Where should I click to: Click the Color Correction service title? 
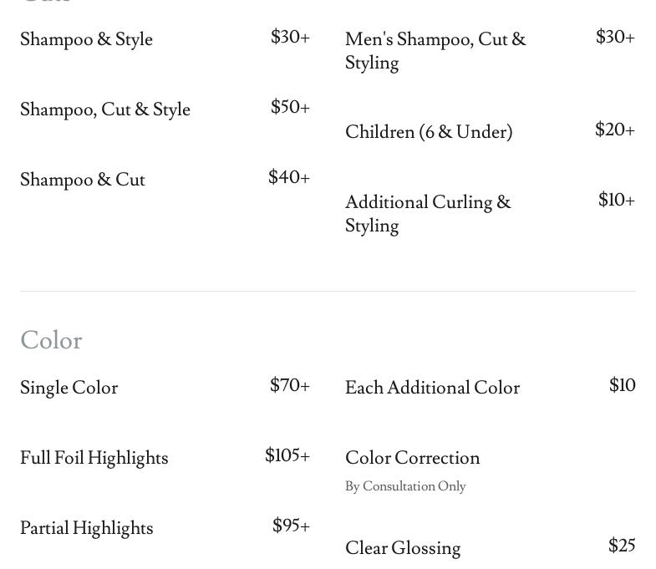[412, 458]
